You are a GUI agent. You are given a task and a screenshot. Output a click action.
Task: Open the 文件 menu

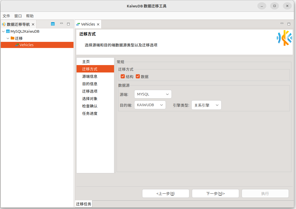coord(6,16)
